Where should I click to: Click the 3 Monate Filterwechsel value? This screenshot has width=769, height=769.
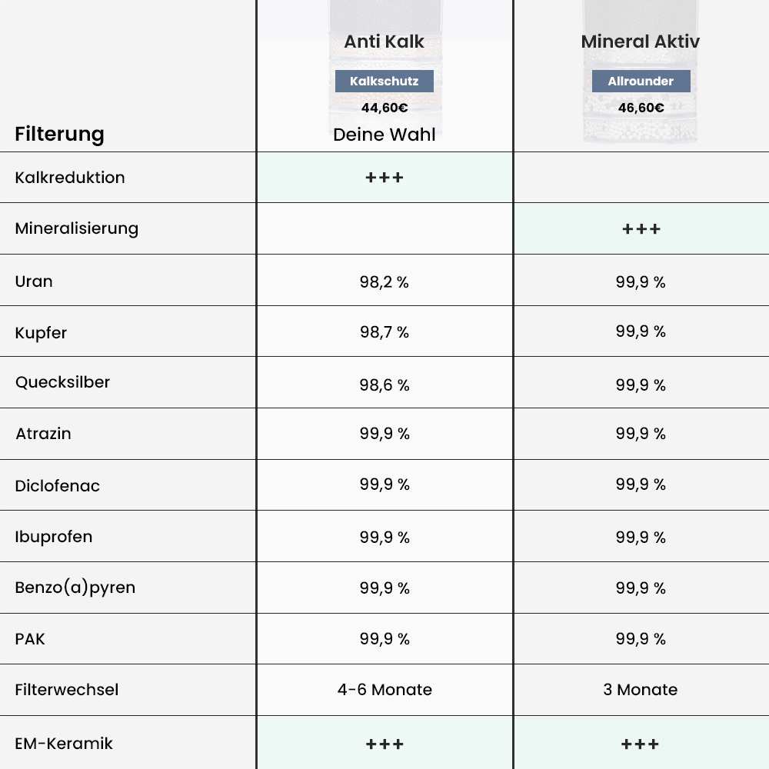tap(641, 690)
